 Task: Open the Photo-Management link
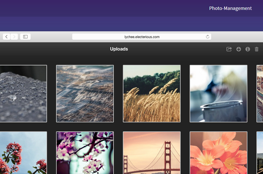click(x=230, y=8)
